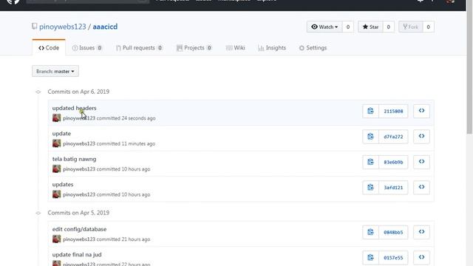Browse repository at commit 83e6b9b
This screenshot has height=266, width=473.
click(421, 162)
